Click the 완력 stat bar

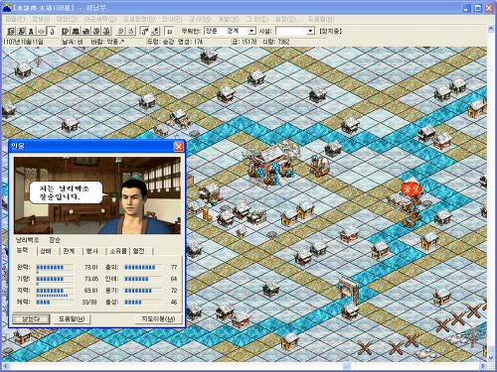coord(55,267)
